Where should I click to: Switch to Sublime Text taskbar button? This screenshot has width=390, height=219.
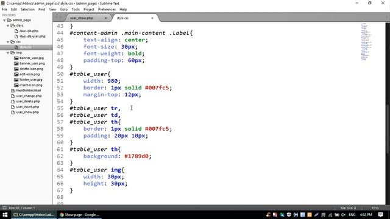pyautogui.click(x=34, y=215)
